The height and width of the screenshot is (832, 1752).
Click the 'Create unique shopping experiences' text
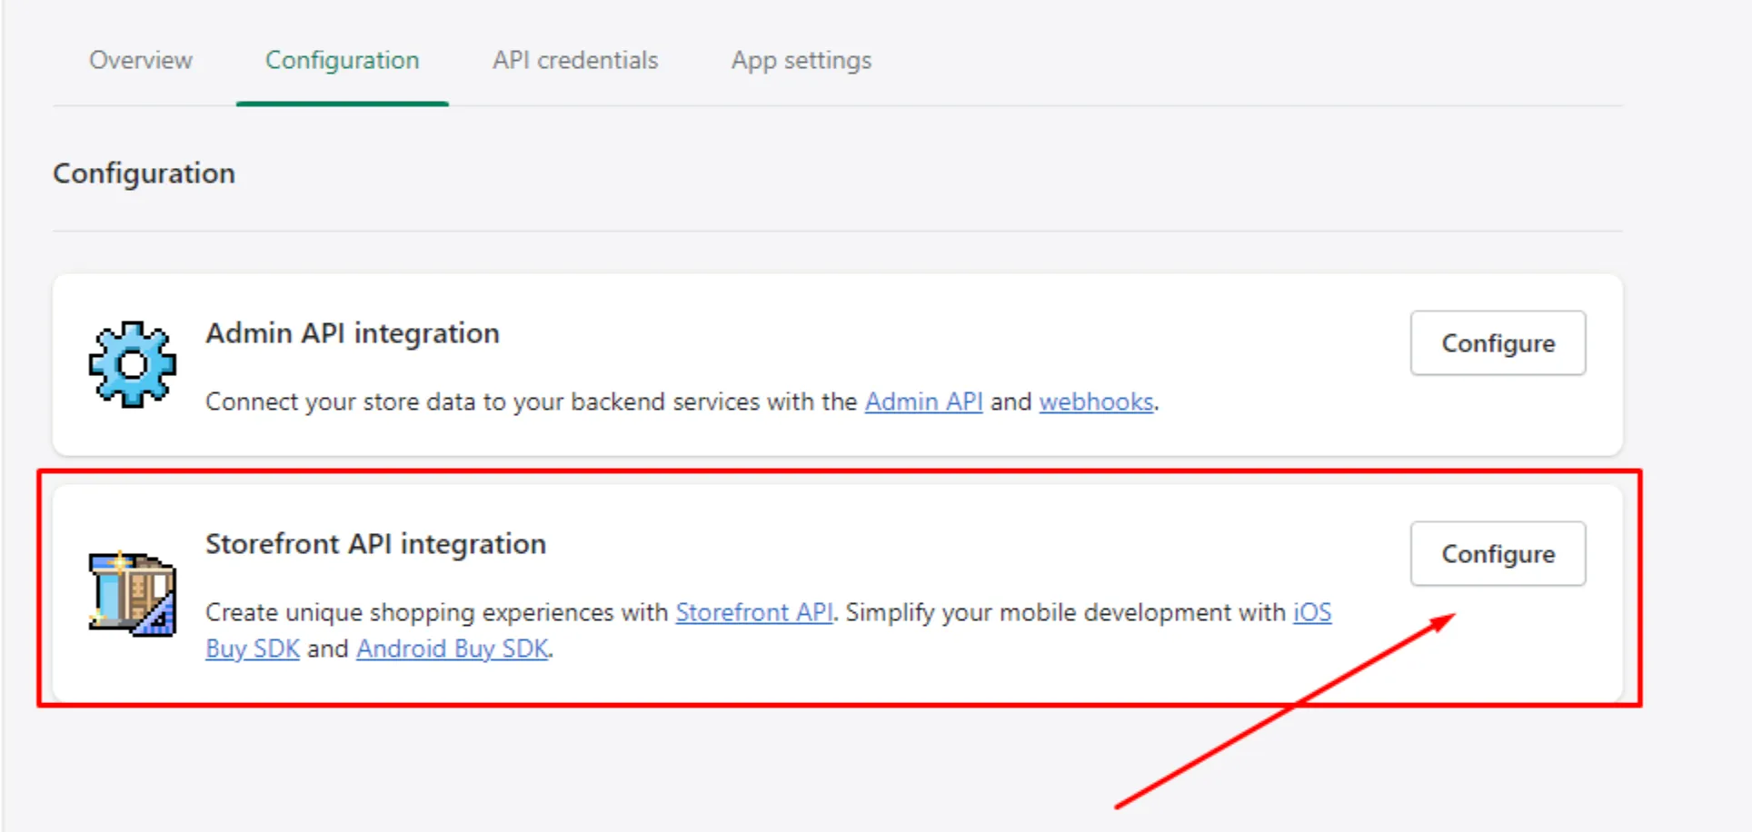[x=436, y=612]
